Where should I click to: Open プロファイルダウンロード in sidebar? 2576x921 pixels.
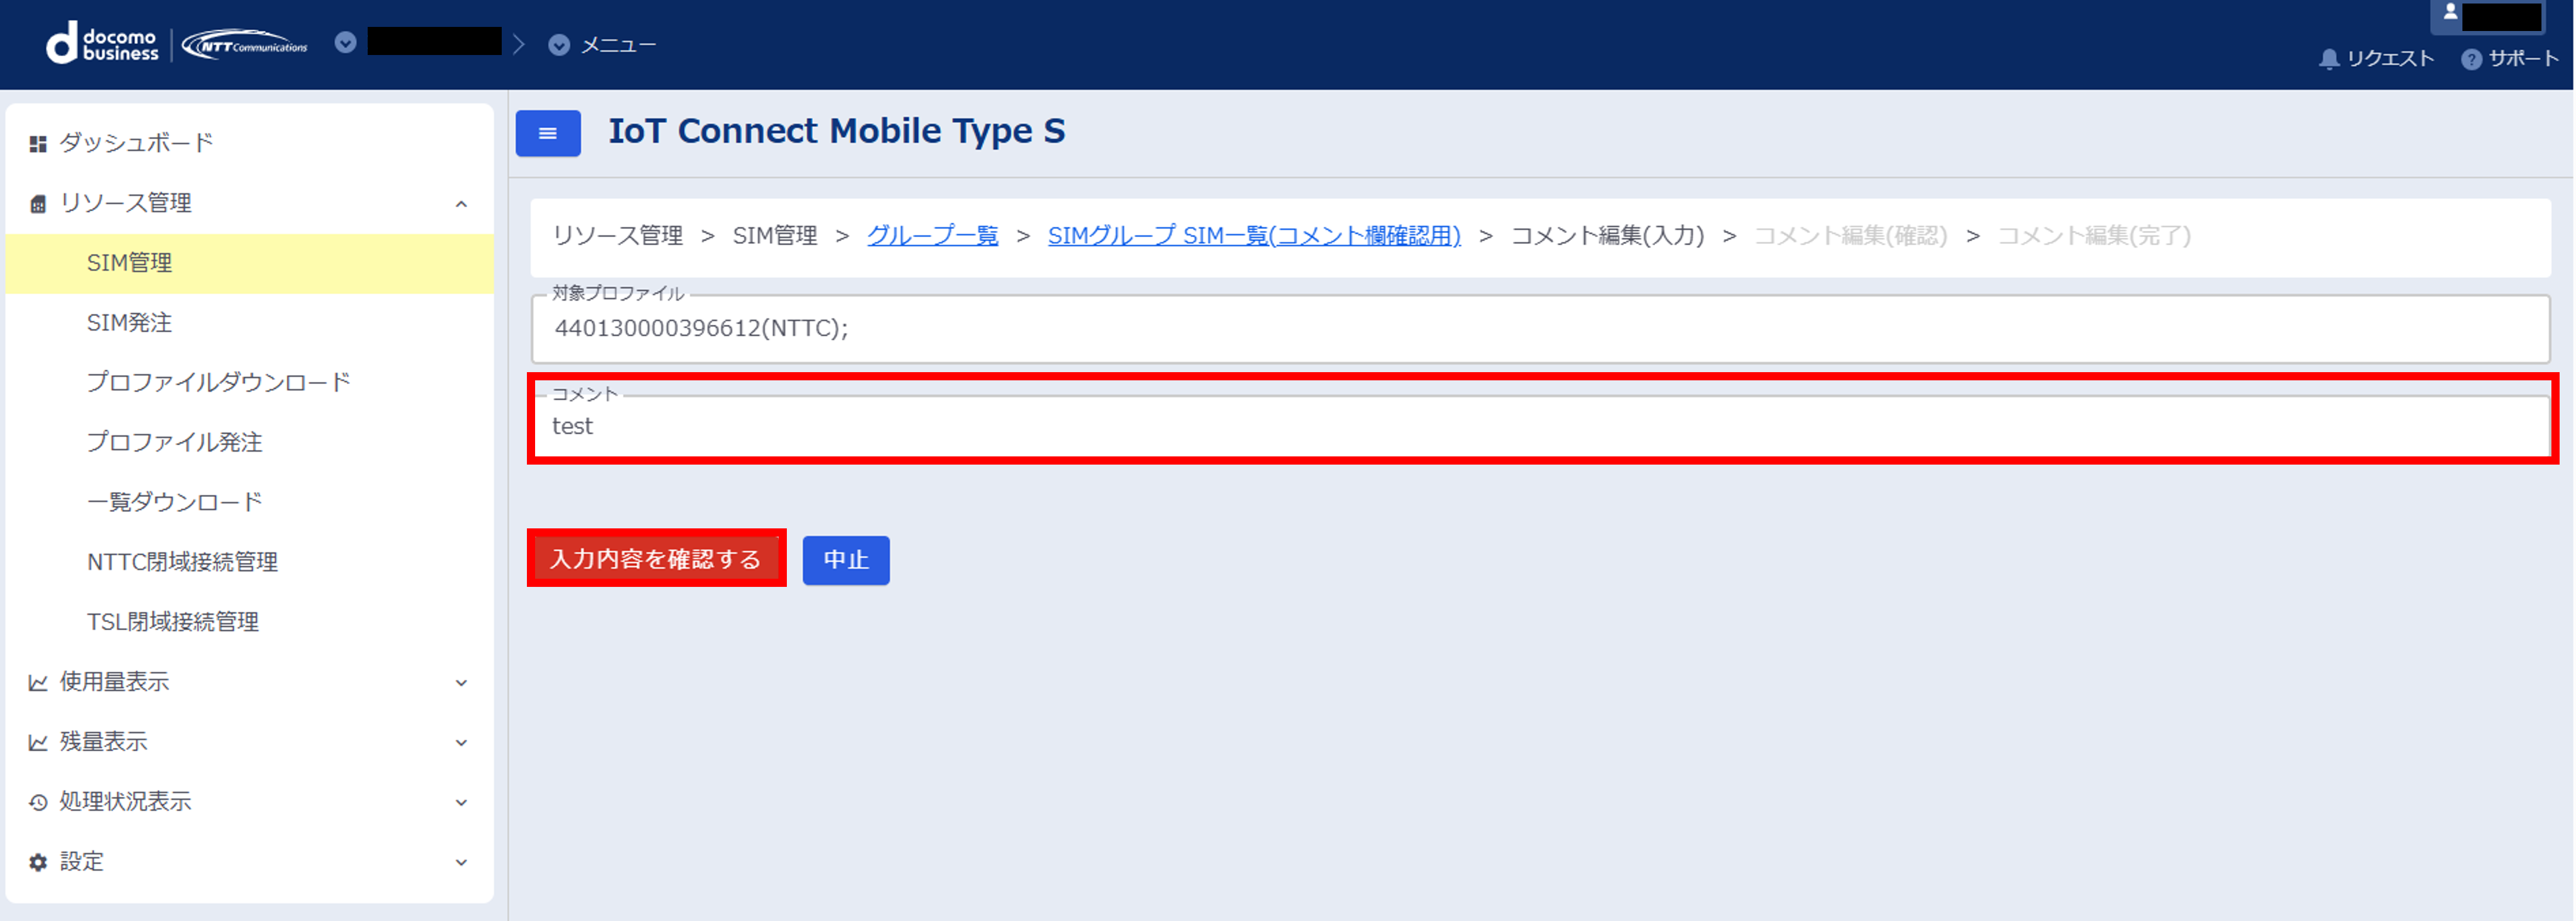(218, 383)
